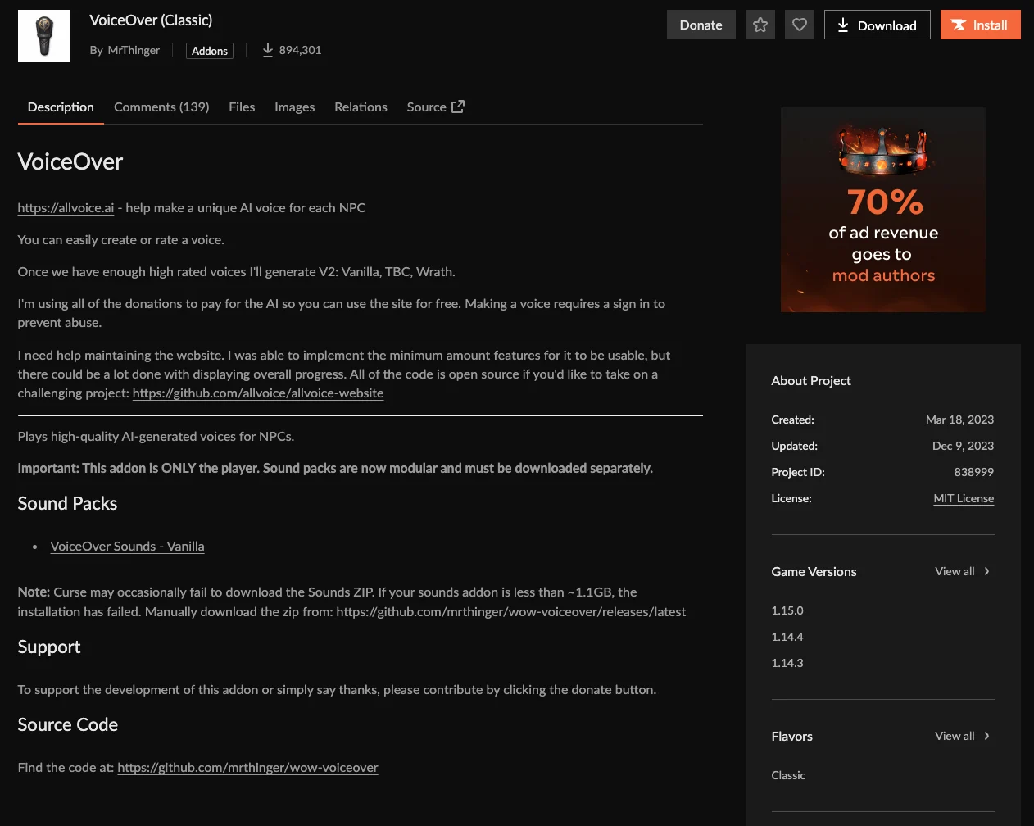Open the wow-voiceover releases/latest link
The width and height of the screenshot is (1034, 826).
pos(510,612)
